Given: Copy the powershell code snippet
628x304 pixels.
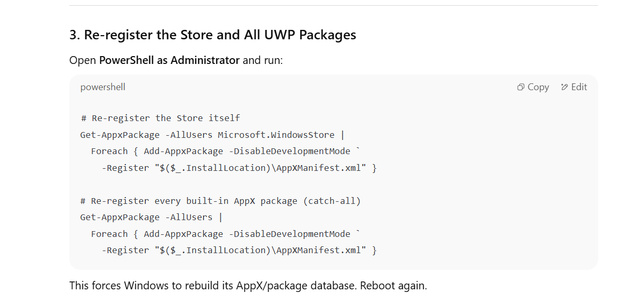Looking at the screenshot, I should pyautogui.click(x=533, y=87).
